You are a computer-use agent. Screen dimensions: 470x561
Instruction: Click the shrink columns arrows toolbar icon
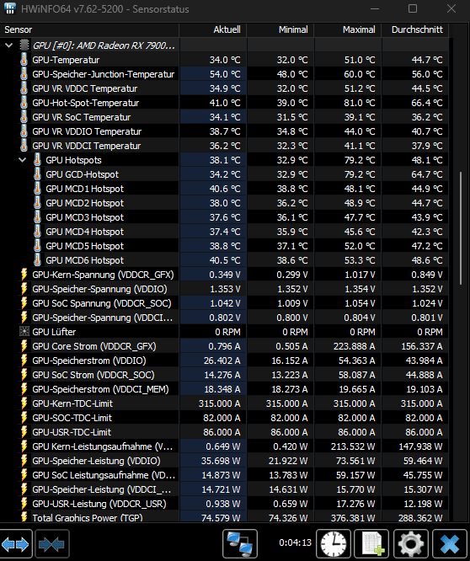51,544
